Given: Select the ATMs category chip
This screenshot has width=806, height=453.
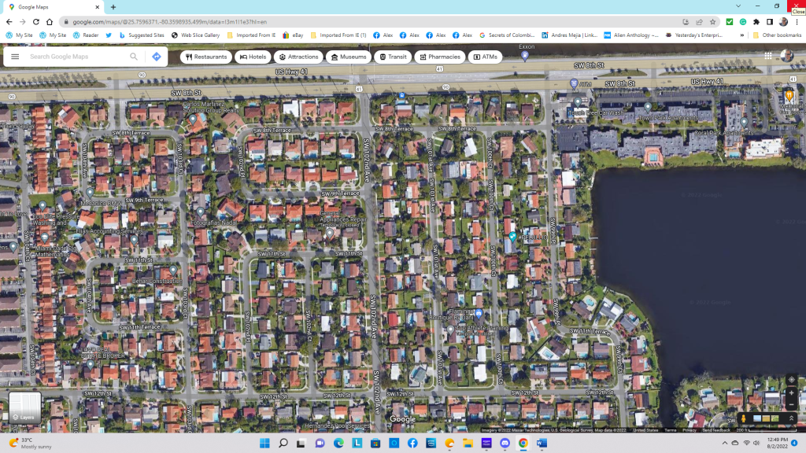Looking at the screenshot, I should click(485, 57).
